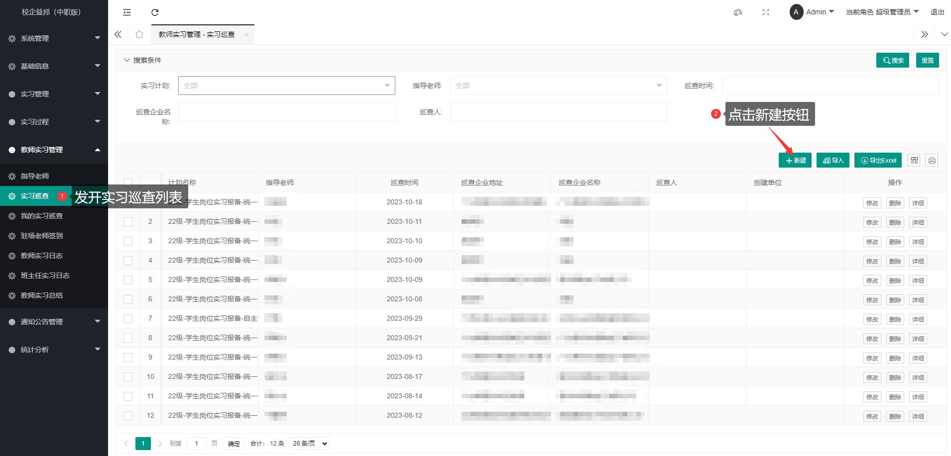Check the checkbox for row 2
951x456 pixels.
(x=128, y=222)
